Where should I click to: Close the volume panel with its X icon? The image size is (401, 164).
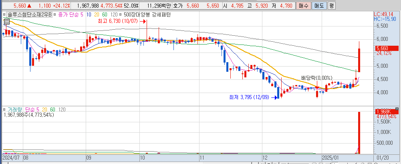[x=397, y=109]
